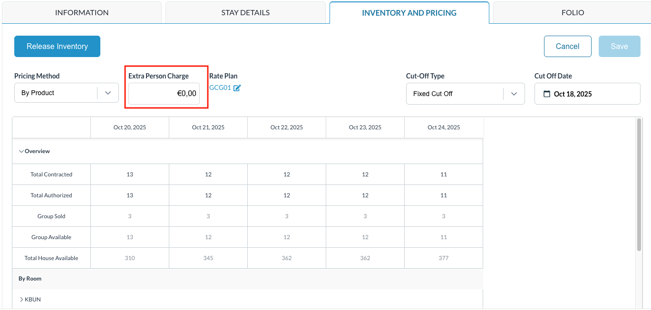Edit Total Authorized for Oct 24, 2025
This screenshot has height=310, width=651.
(x=443, y=195)
